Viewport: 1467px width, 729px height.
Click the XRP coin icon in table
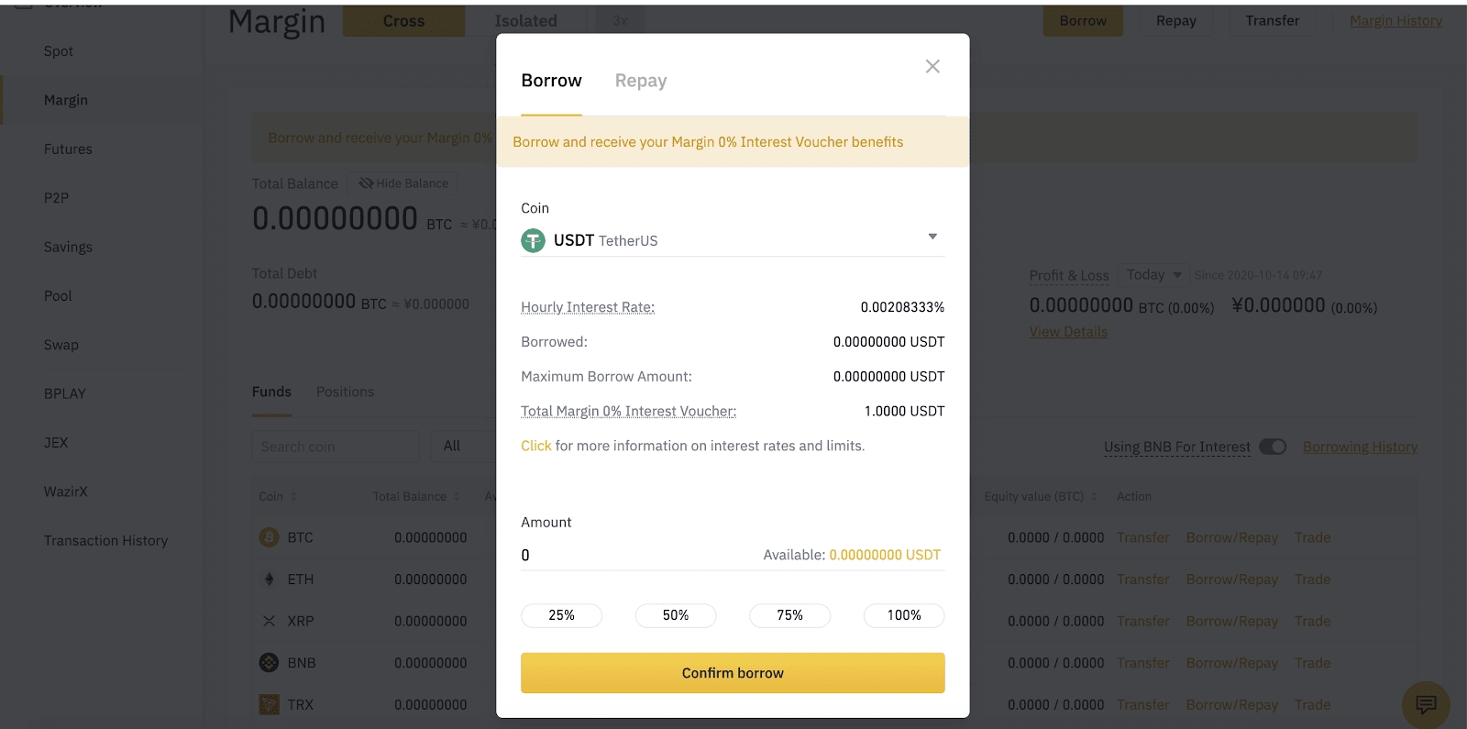click(x=269, y=621)
